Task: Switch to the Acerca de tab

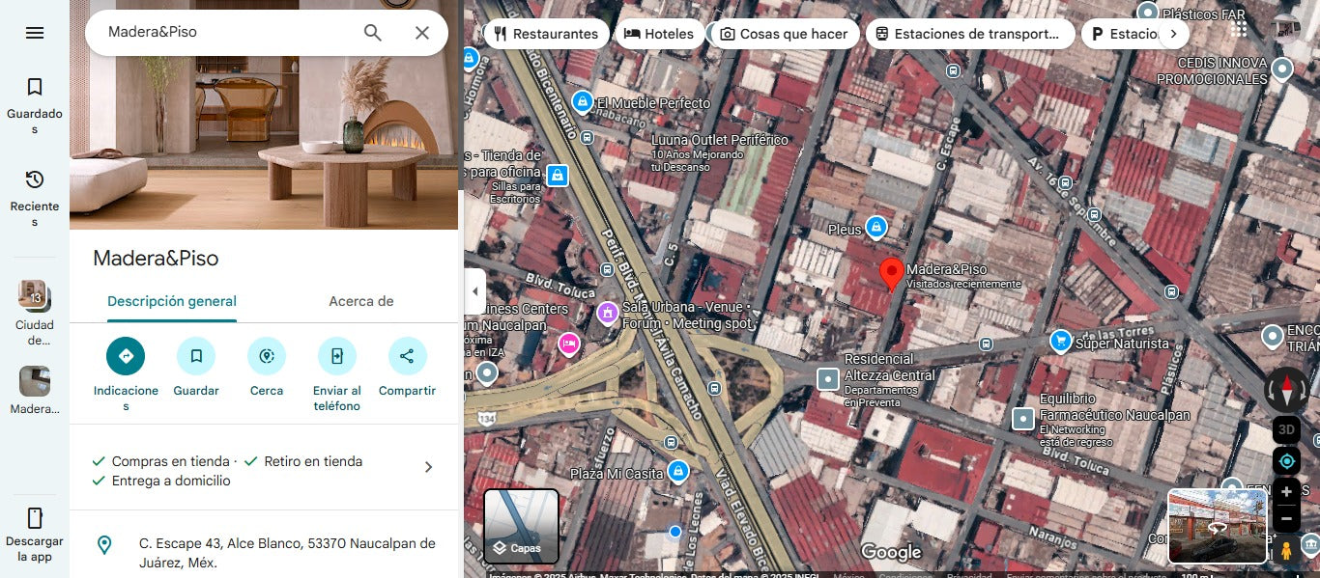Action: 360,301
